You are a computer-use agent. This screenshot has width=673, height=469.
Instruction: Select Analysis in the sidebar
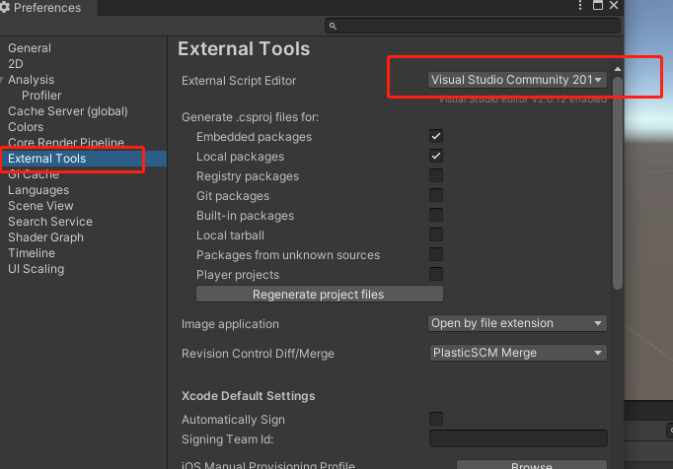(32, 80)
